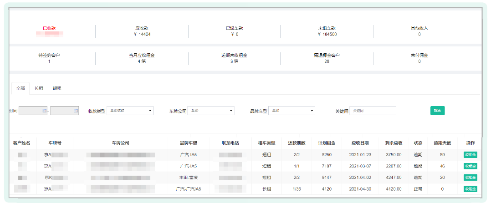Switch to the 短租 tab
Viewport: 491px width, 208px height.
(57, 88)
